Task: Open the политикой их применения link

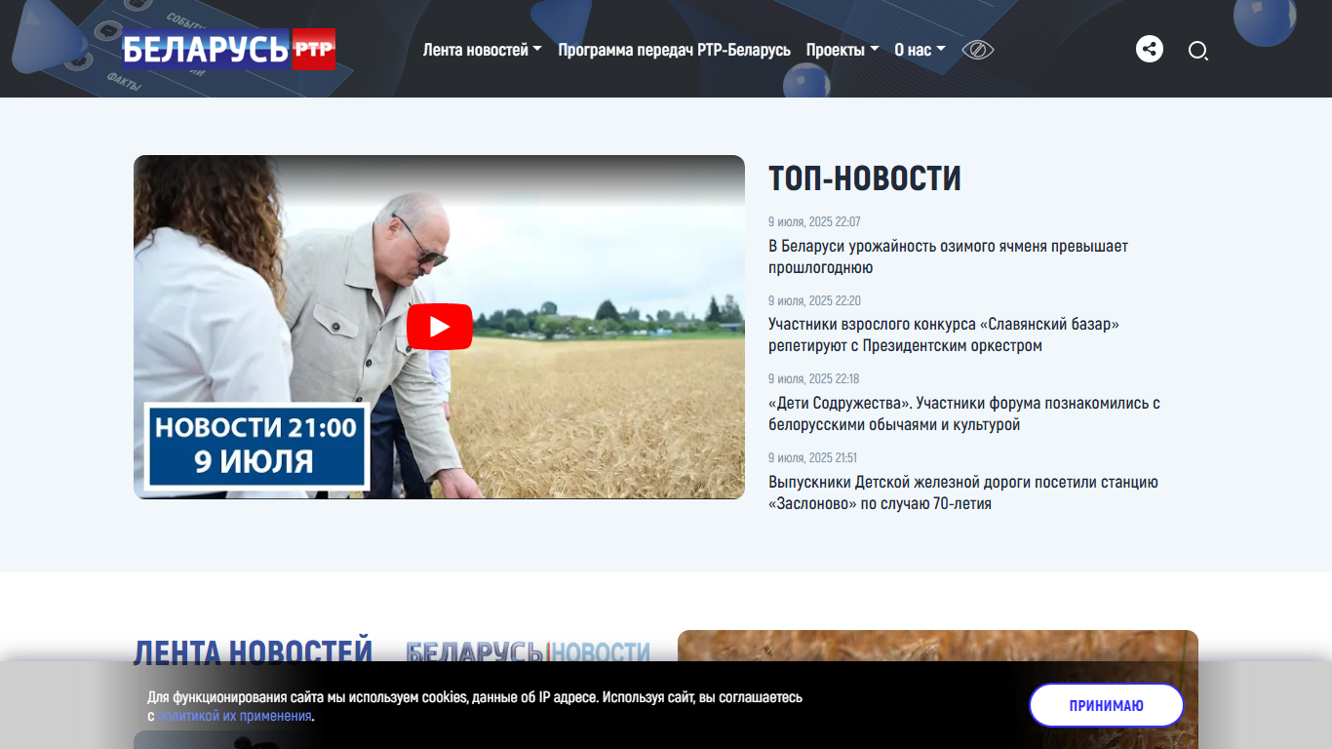Action: coord(235,716)
